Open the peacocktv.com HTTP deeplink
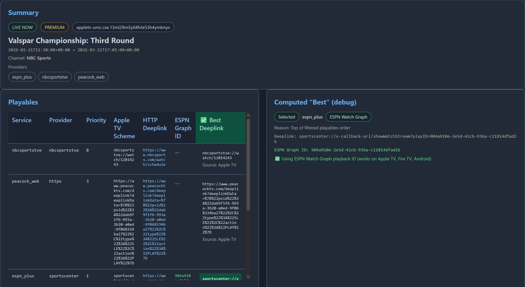 coord(154,219)
